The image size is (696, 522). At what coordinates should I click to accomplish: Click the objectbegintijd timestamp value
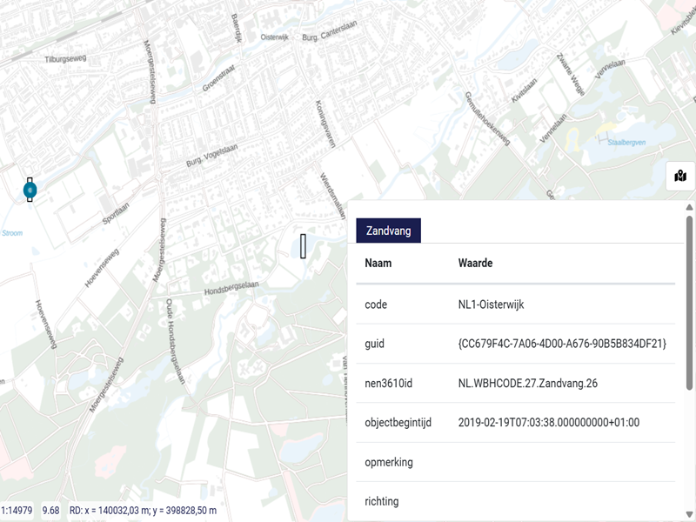[x=548, y=423]
